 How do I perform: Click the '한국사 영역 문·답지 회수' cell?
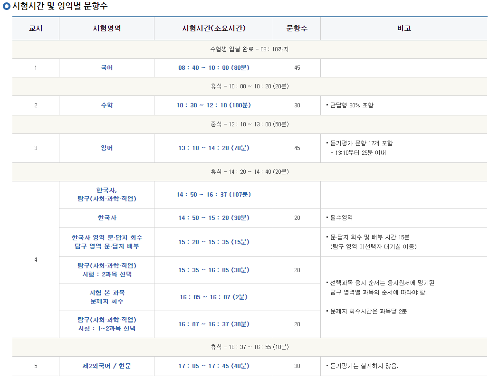pyautogui.click(x=106, y=242)
